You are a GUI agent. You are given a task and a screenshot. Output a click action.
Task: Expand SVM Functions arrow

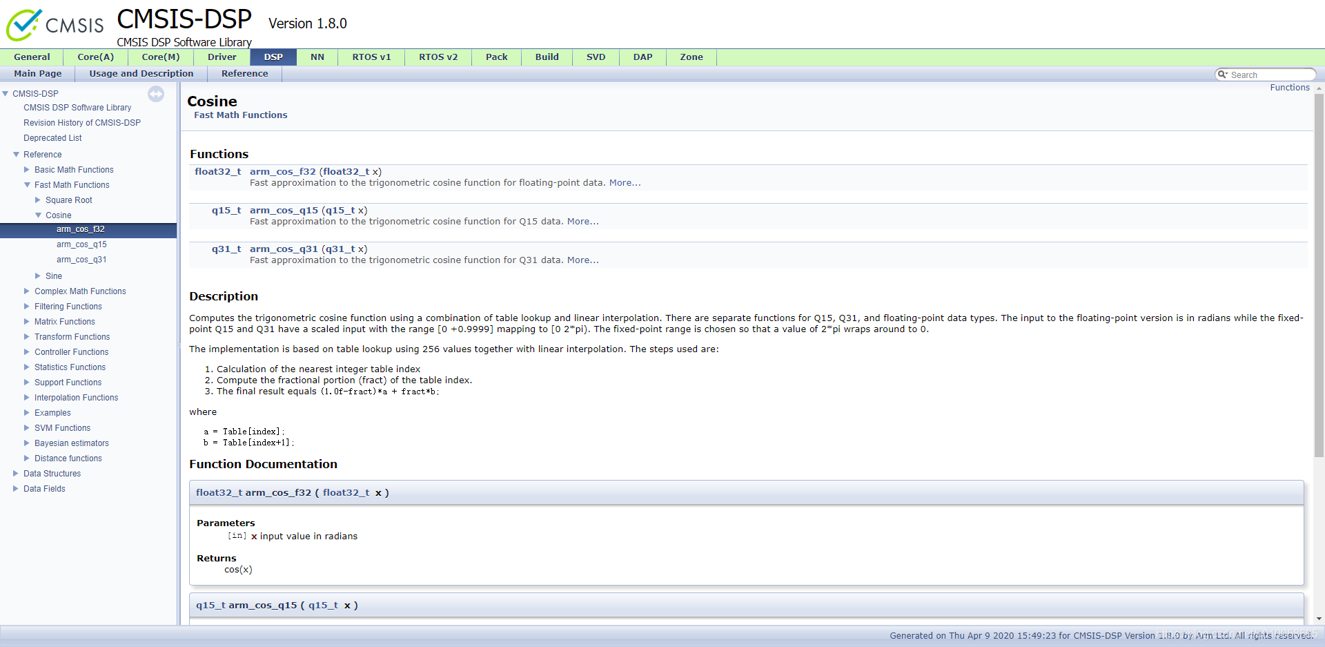point(27,428)
